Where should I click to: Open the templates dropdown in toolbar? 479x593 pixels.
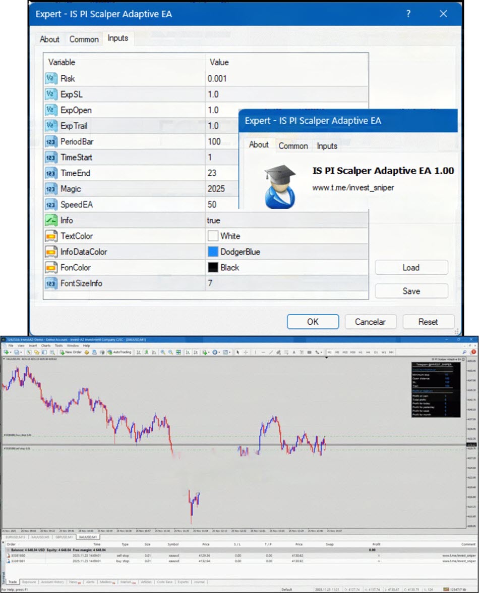(226, 352)
